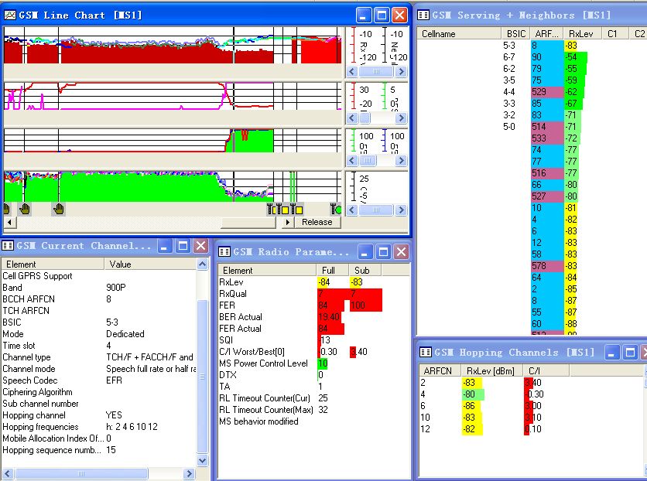
Task: Click the GSM Line Chart title bar icon
Action: pyautogui.click(x=10, y=15)
